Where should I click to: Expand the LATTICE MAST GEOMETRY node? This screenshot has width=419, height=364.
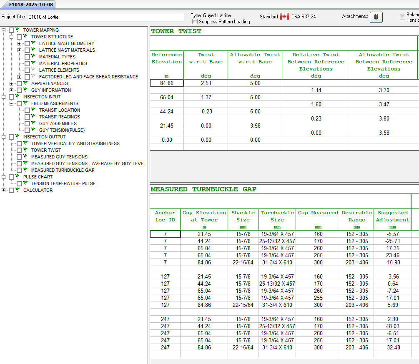coord(19,43)
